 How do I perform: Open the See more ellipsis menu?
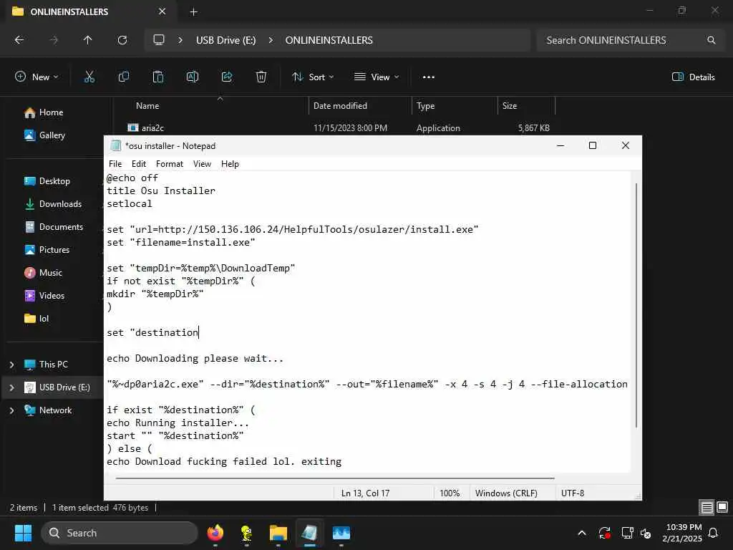pyautogui.click(x=428, y=77)
